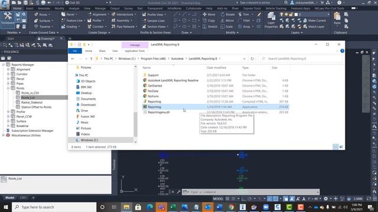This screenshot has width=378, height=212.
Task: Click the Windows taskbar search box
Action: point(54,207)
